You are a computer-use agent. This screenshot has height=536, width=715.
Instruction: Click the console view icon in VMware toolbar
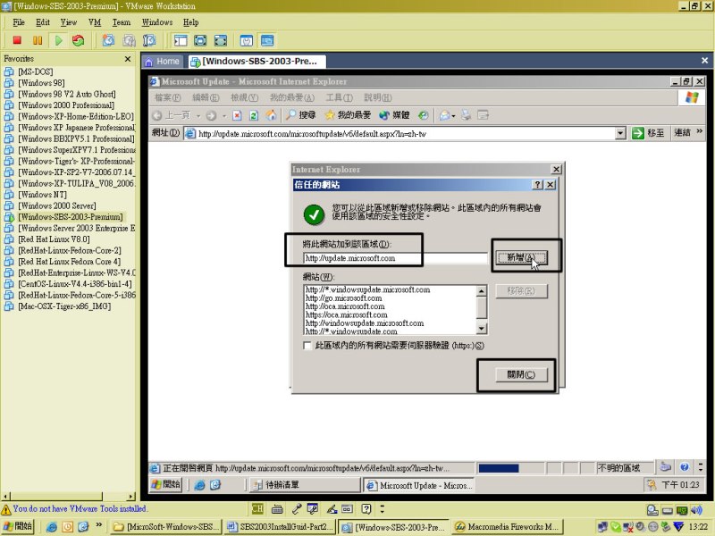(267, 40)
